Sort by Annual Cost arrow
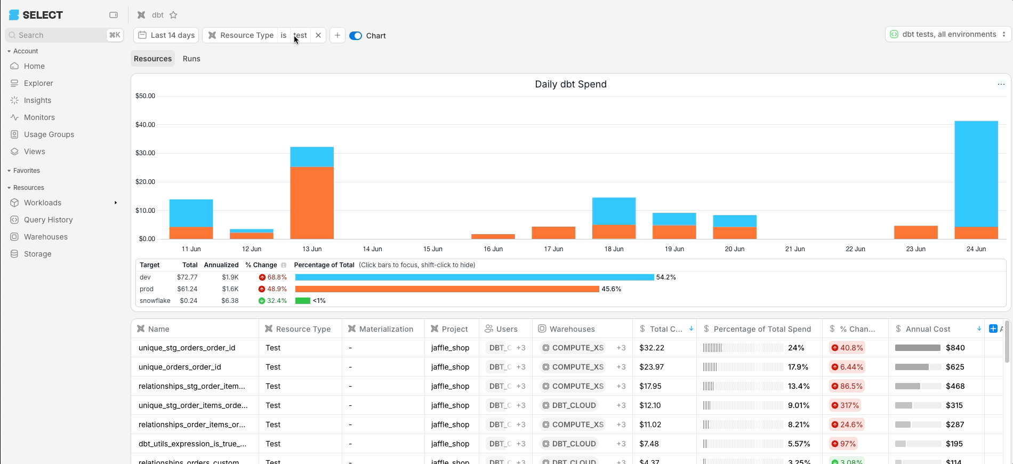This screenshot has height=464, width=1013. coord(979,329)
